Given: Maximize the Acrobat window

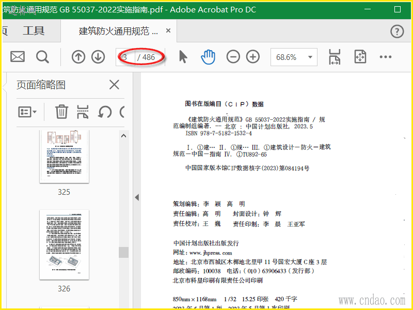Looking at the screenshot, I should click(x=398, y=9).
